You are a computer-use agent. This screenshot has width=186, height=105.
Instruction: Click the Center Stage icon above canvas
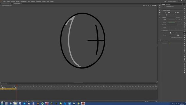pos(149,6)
